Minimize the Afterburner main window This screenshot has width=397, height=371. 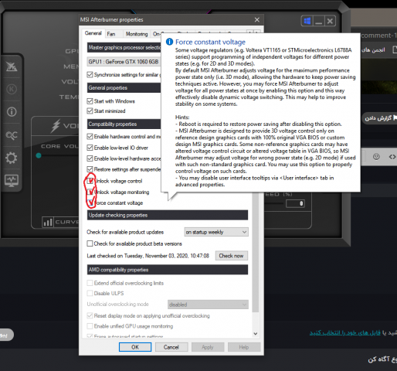point(319,21)
